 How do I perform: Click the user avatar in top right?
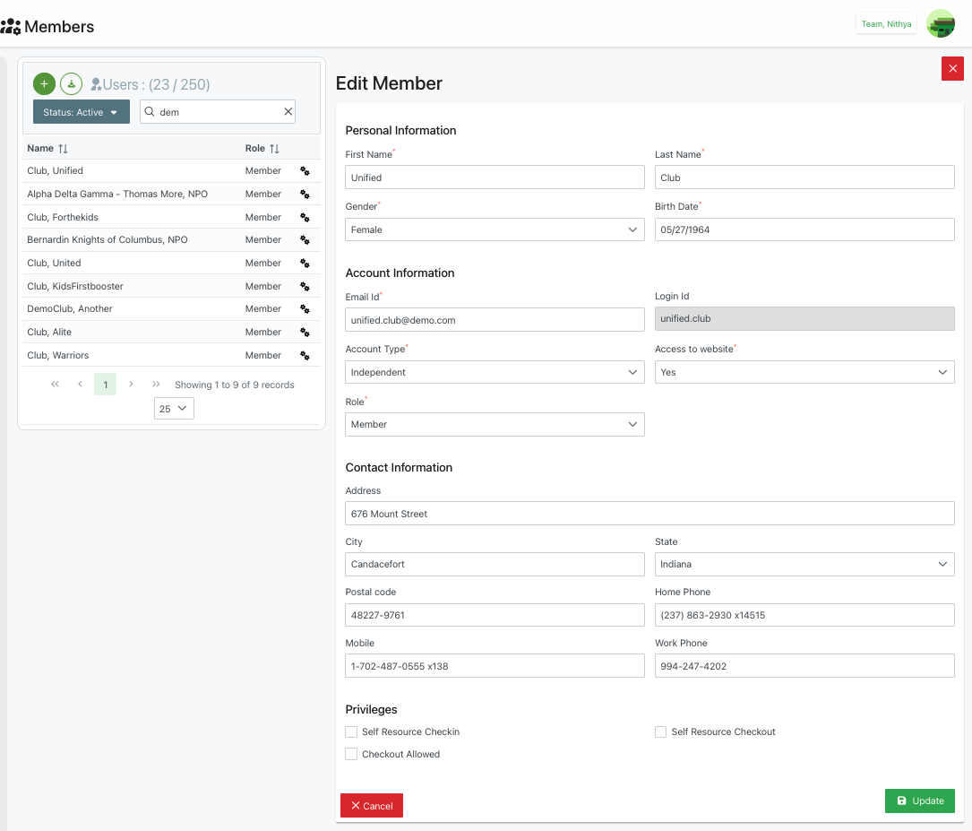940,24
